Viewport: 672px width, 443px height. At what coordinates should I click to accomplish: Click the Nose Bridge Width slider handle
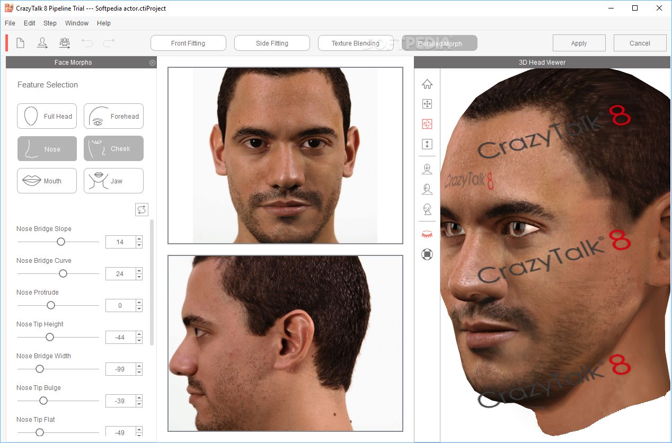[39, 369]
